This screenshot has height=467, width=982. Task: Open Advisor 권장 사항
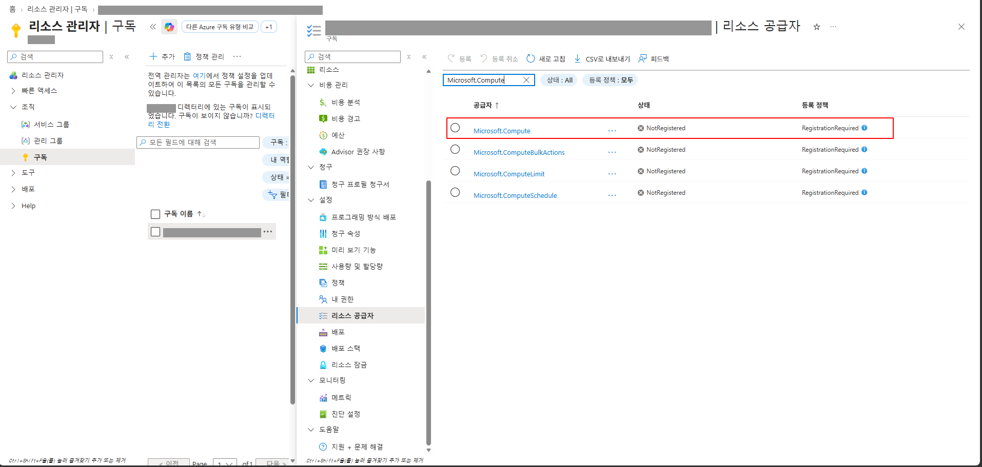coord(358,152)
